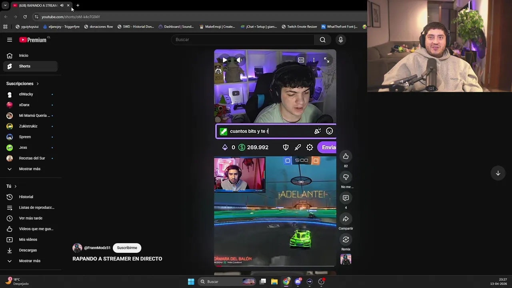Open the @FrannModz51 avatar

click(77, 248)
